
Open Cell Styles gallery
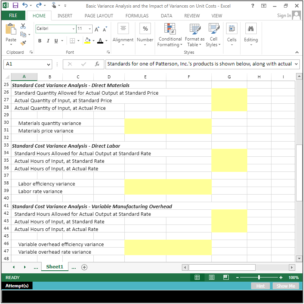coord(214,35)
